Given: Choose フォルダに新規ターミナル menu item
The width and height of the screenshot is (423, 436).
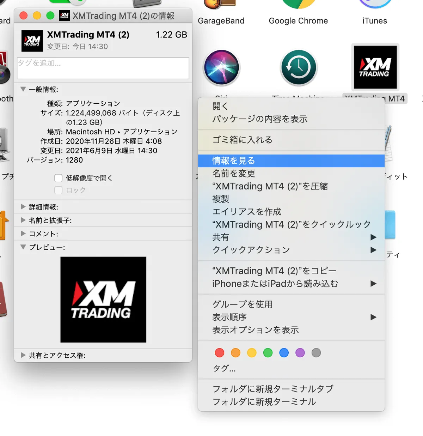Looking at the screenshot, I should click(x=291, y=402).
